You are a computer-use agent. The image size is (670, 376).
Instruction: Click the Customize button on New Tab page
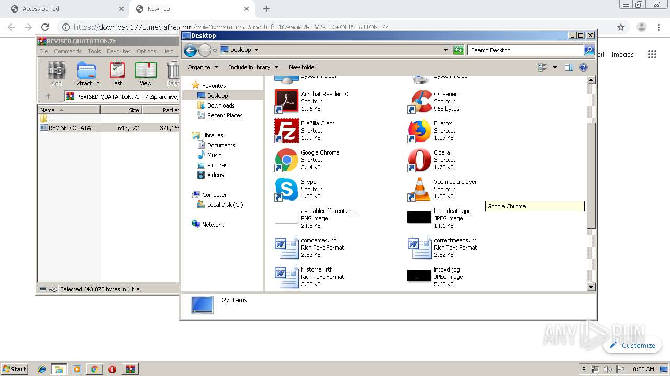tap(632, 345)
